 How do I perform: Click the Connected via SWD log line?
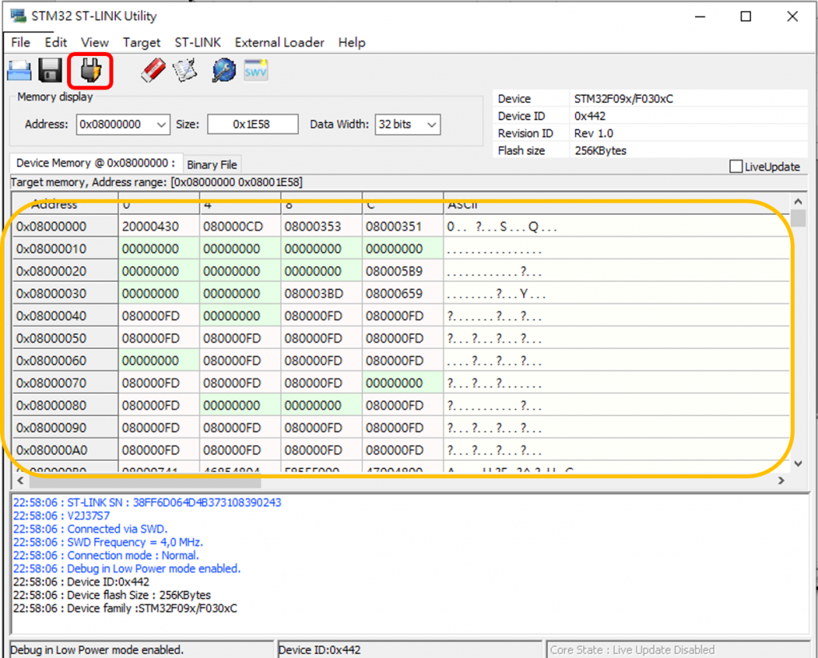90,529
